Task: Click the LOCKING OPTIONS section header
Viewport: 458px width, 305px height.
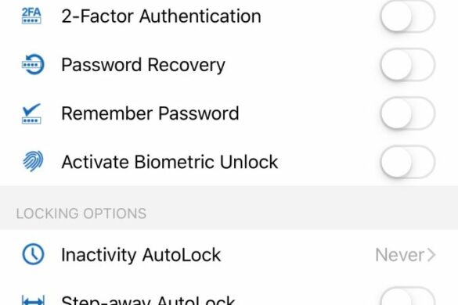Action: pos(81,213)
